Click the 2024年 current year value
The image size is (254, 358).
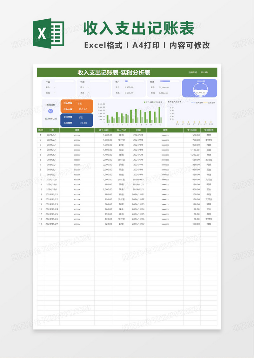(x=204, y=72)
